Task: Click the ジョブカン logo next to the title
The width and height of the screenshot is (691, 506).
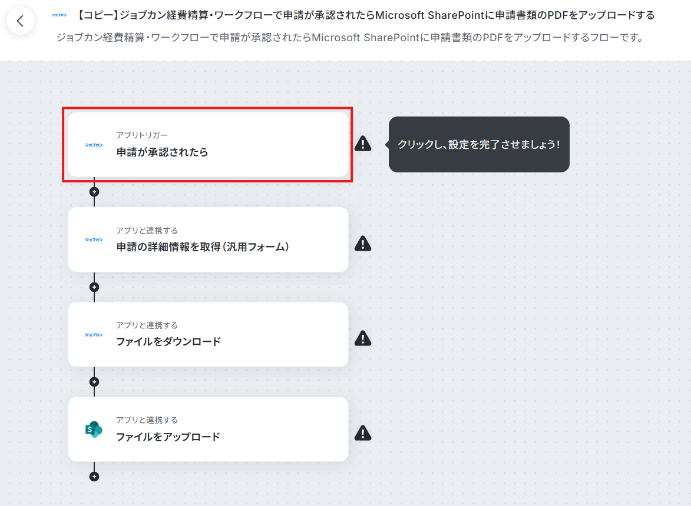Action: click(59, 15)
